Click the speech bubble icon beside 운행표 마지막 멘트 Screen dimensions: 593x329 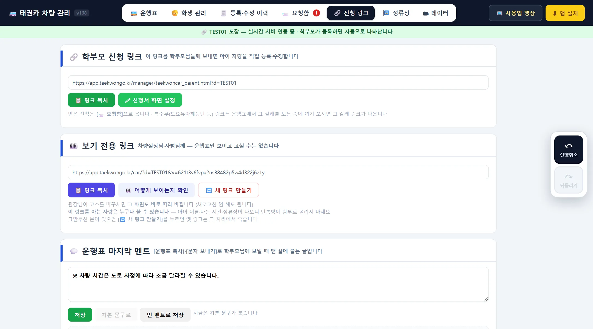pos(74,251)
